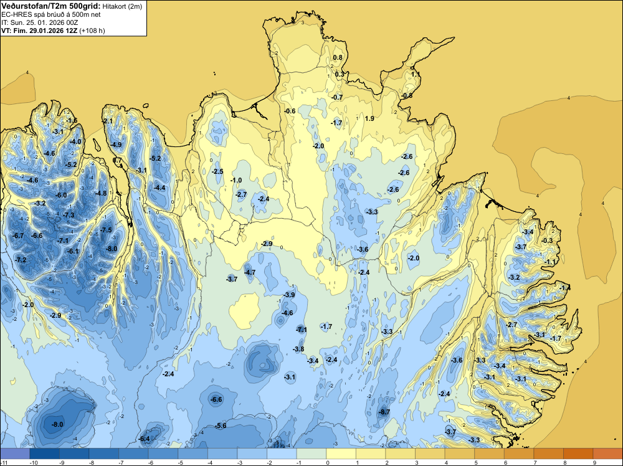The image size is (623, 466).
Task: Click the -3.9 temperature label
Action: pyautogui.click(x=289, y=295)
